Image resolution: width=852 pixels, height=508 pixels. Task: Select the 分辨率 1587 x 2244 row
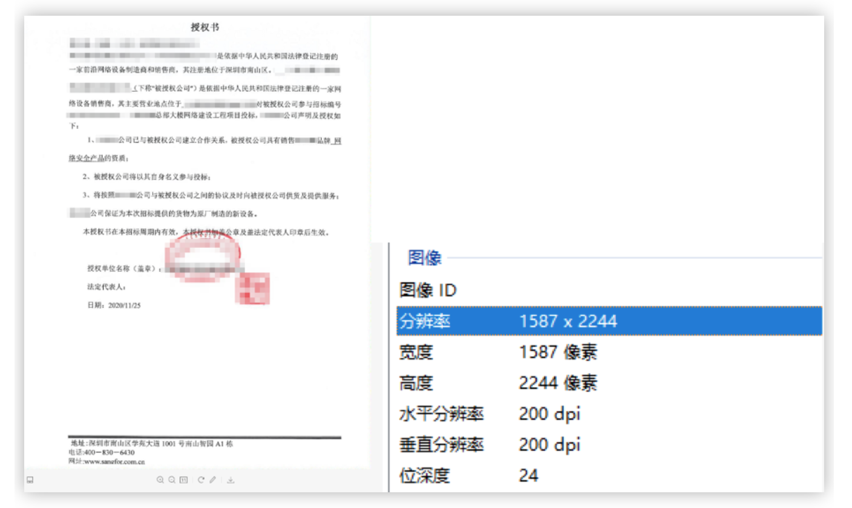coord(609,321)
